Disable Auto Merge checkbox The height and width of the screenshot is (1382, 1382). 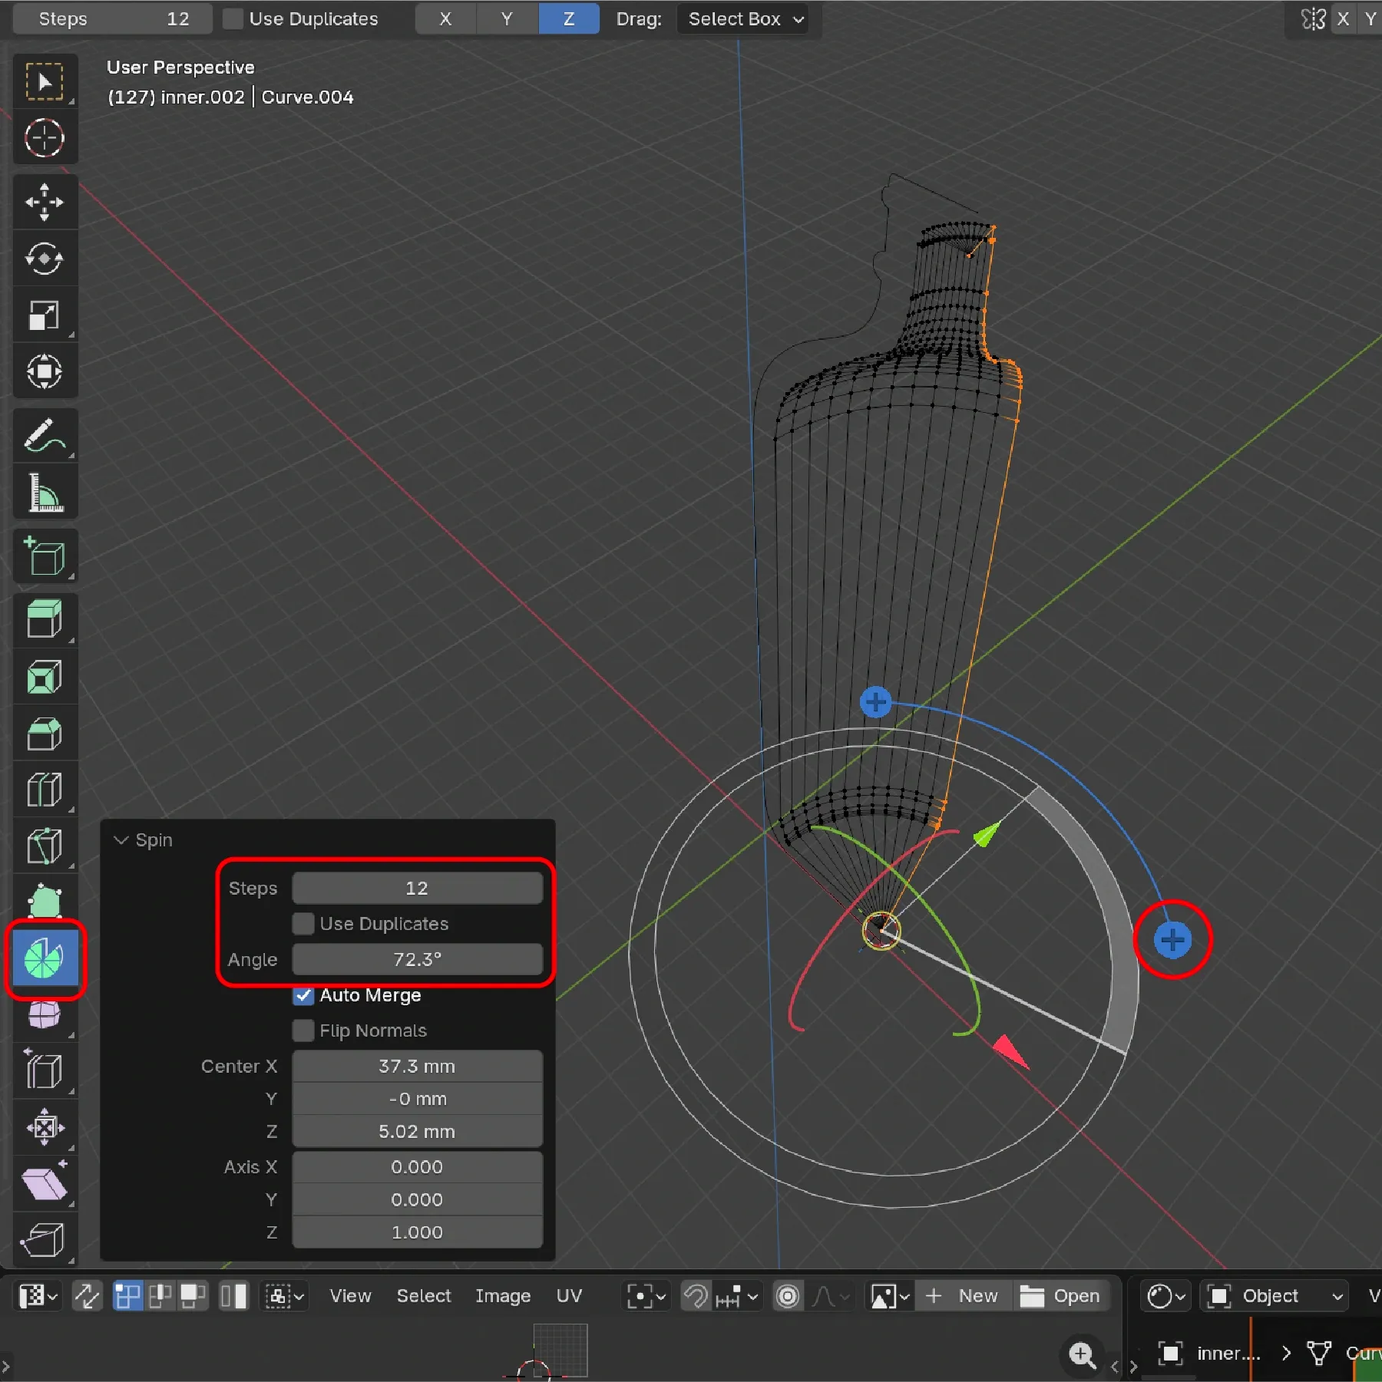coord(304,995)
